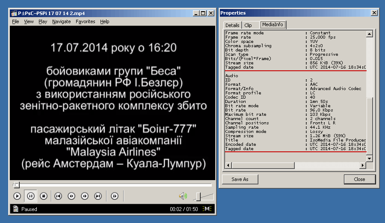Click the Play button in the player

click(x=17, y=196)
